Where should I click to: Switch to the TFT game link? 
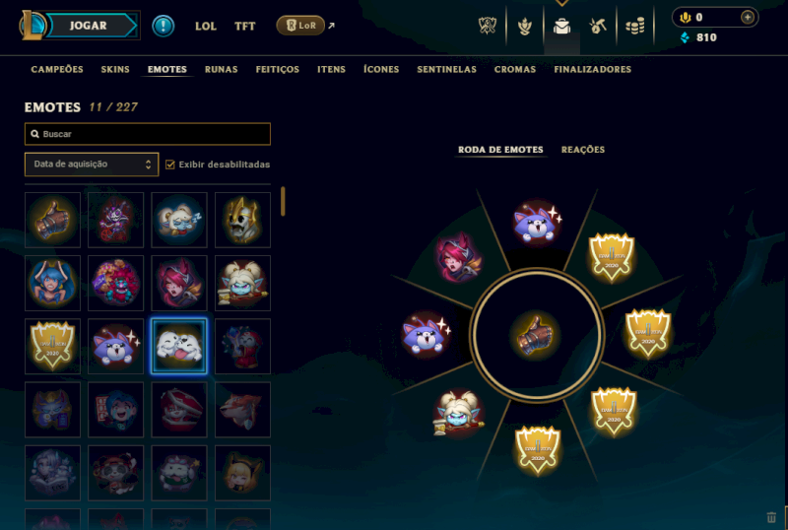(x=244, y=27)
